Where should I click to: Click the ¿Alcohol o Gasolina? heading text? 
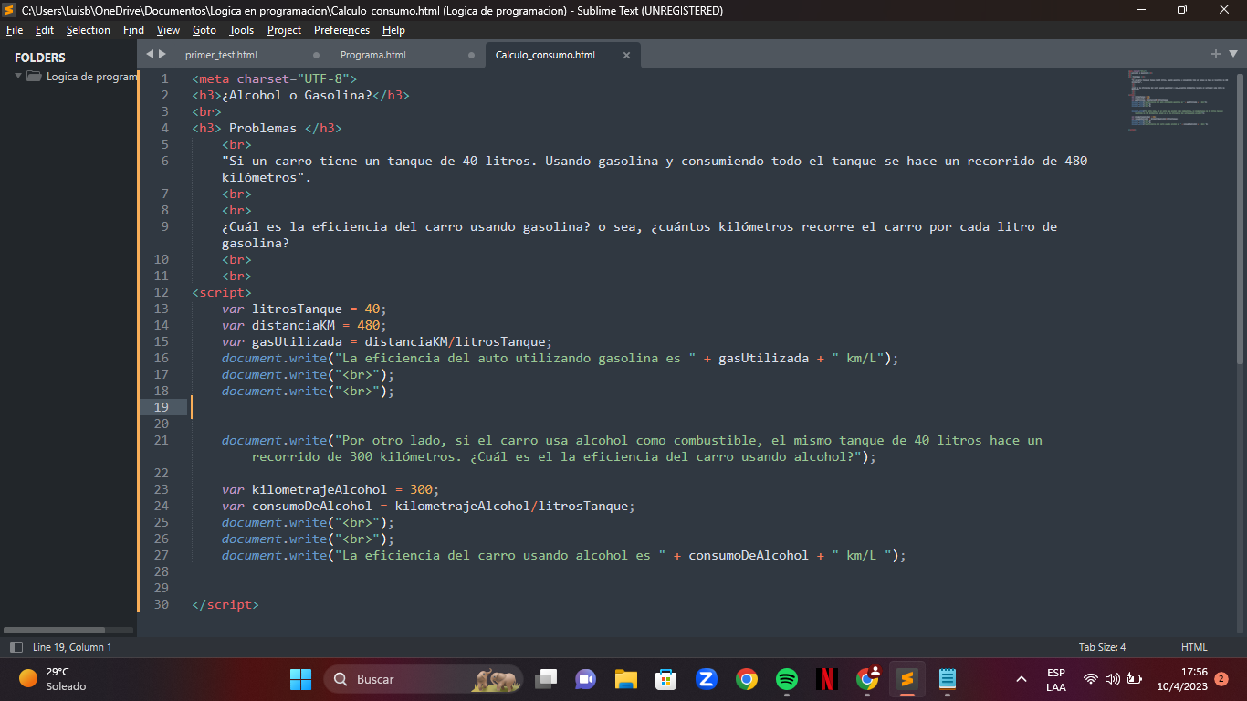coord(297,95)
